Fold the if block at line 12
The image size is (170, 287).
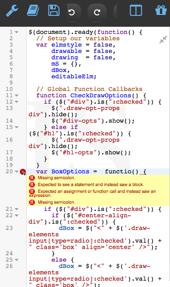16,102
